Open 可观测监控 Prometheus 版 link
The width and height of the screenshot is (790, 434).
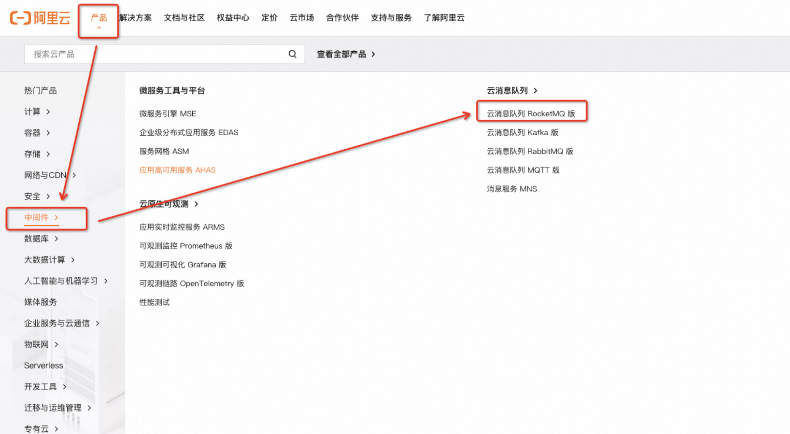tap(186, 246)
